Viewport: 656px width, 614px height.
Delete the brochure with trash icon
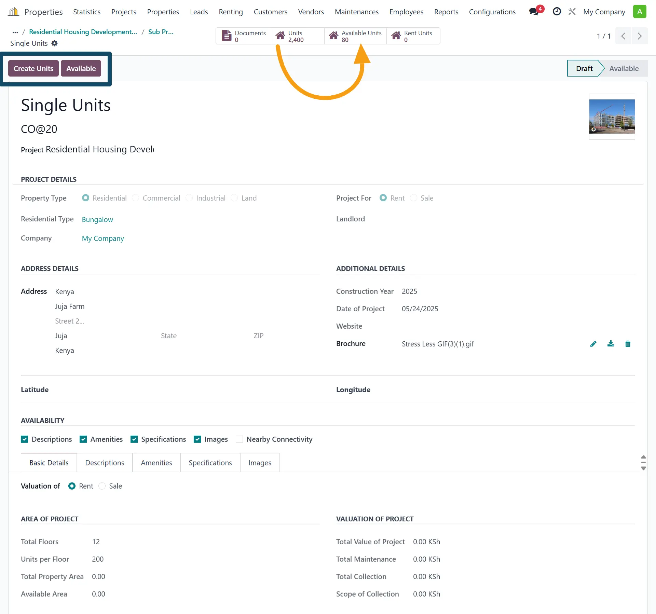pos(628,344)
